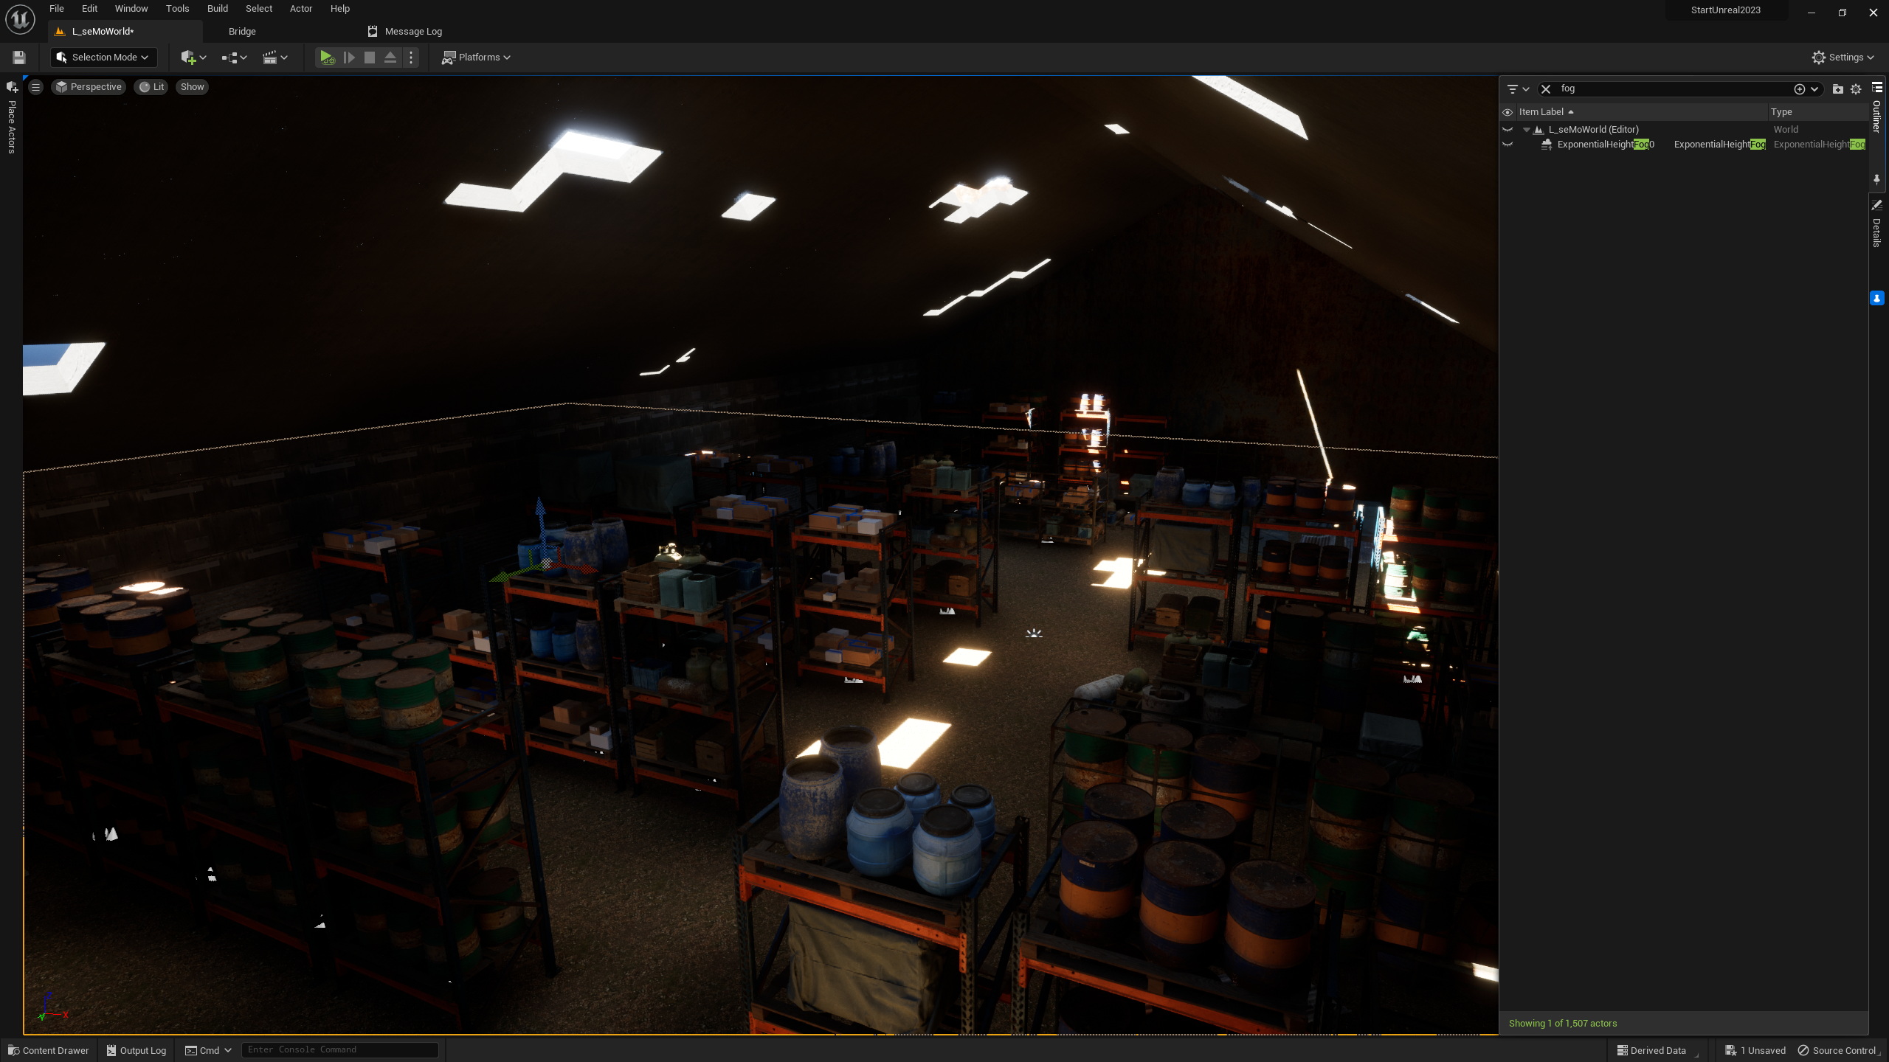Viewport: 1889px width, 1062px height.
Task: Open the Cinematics clapboard menu
Action: [274, 57]
